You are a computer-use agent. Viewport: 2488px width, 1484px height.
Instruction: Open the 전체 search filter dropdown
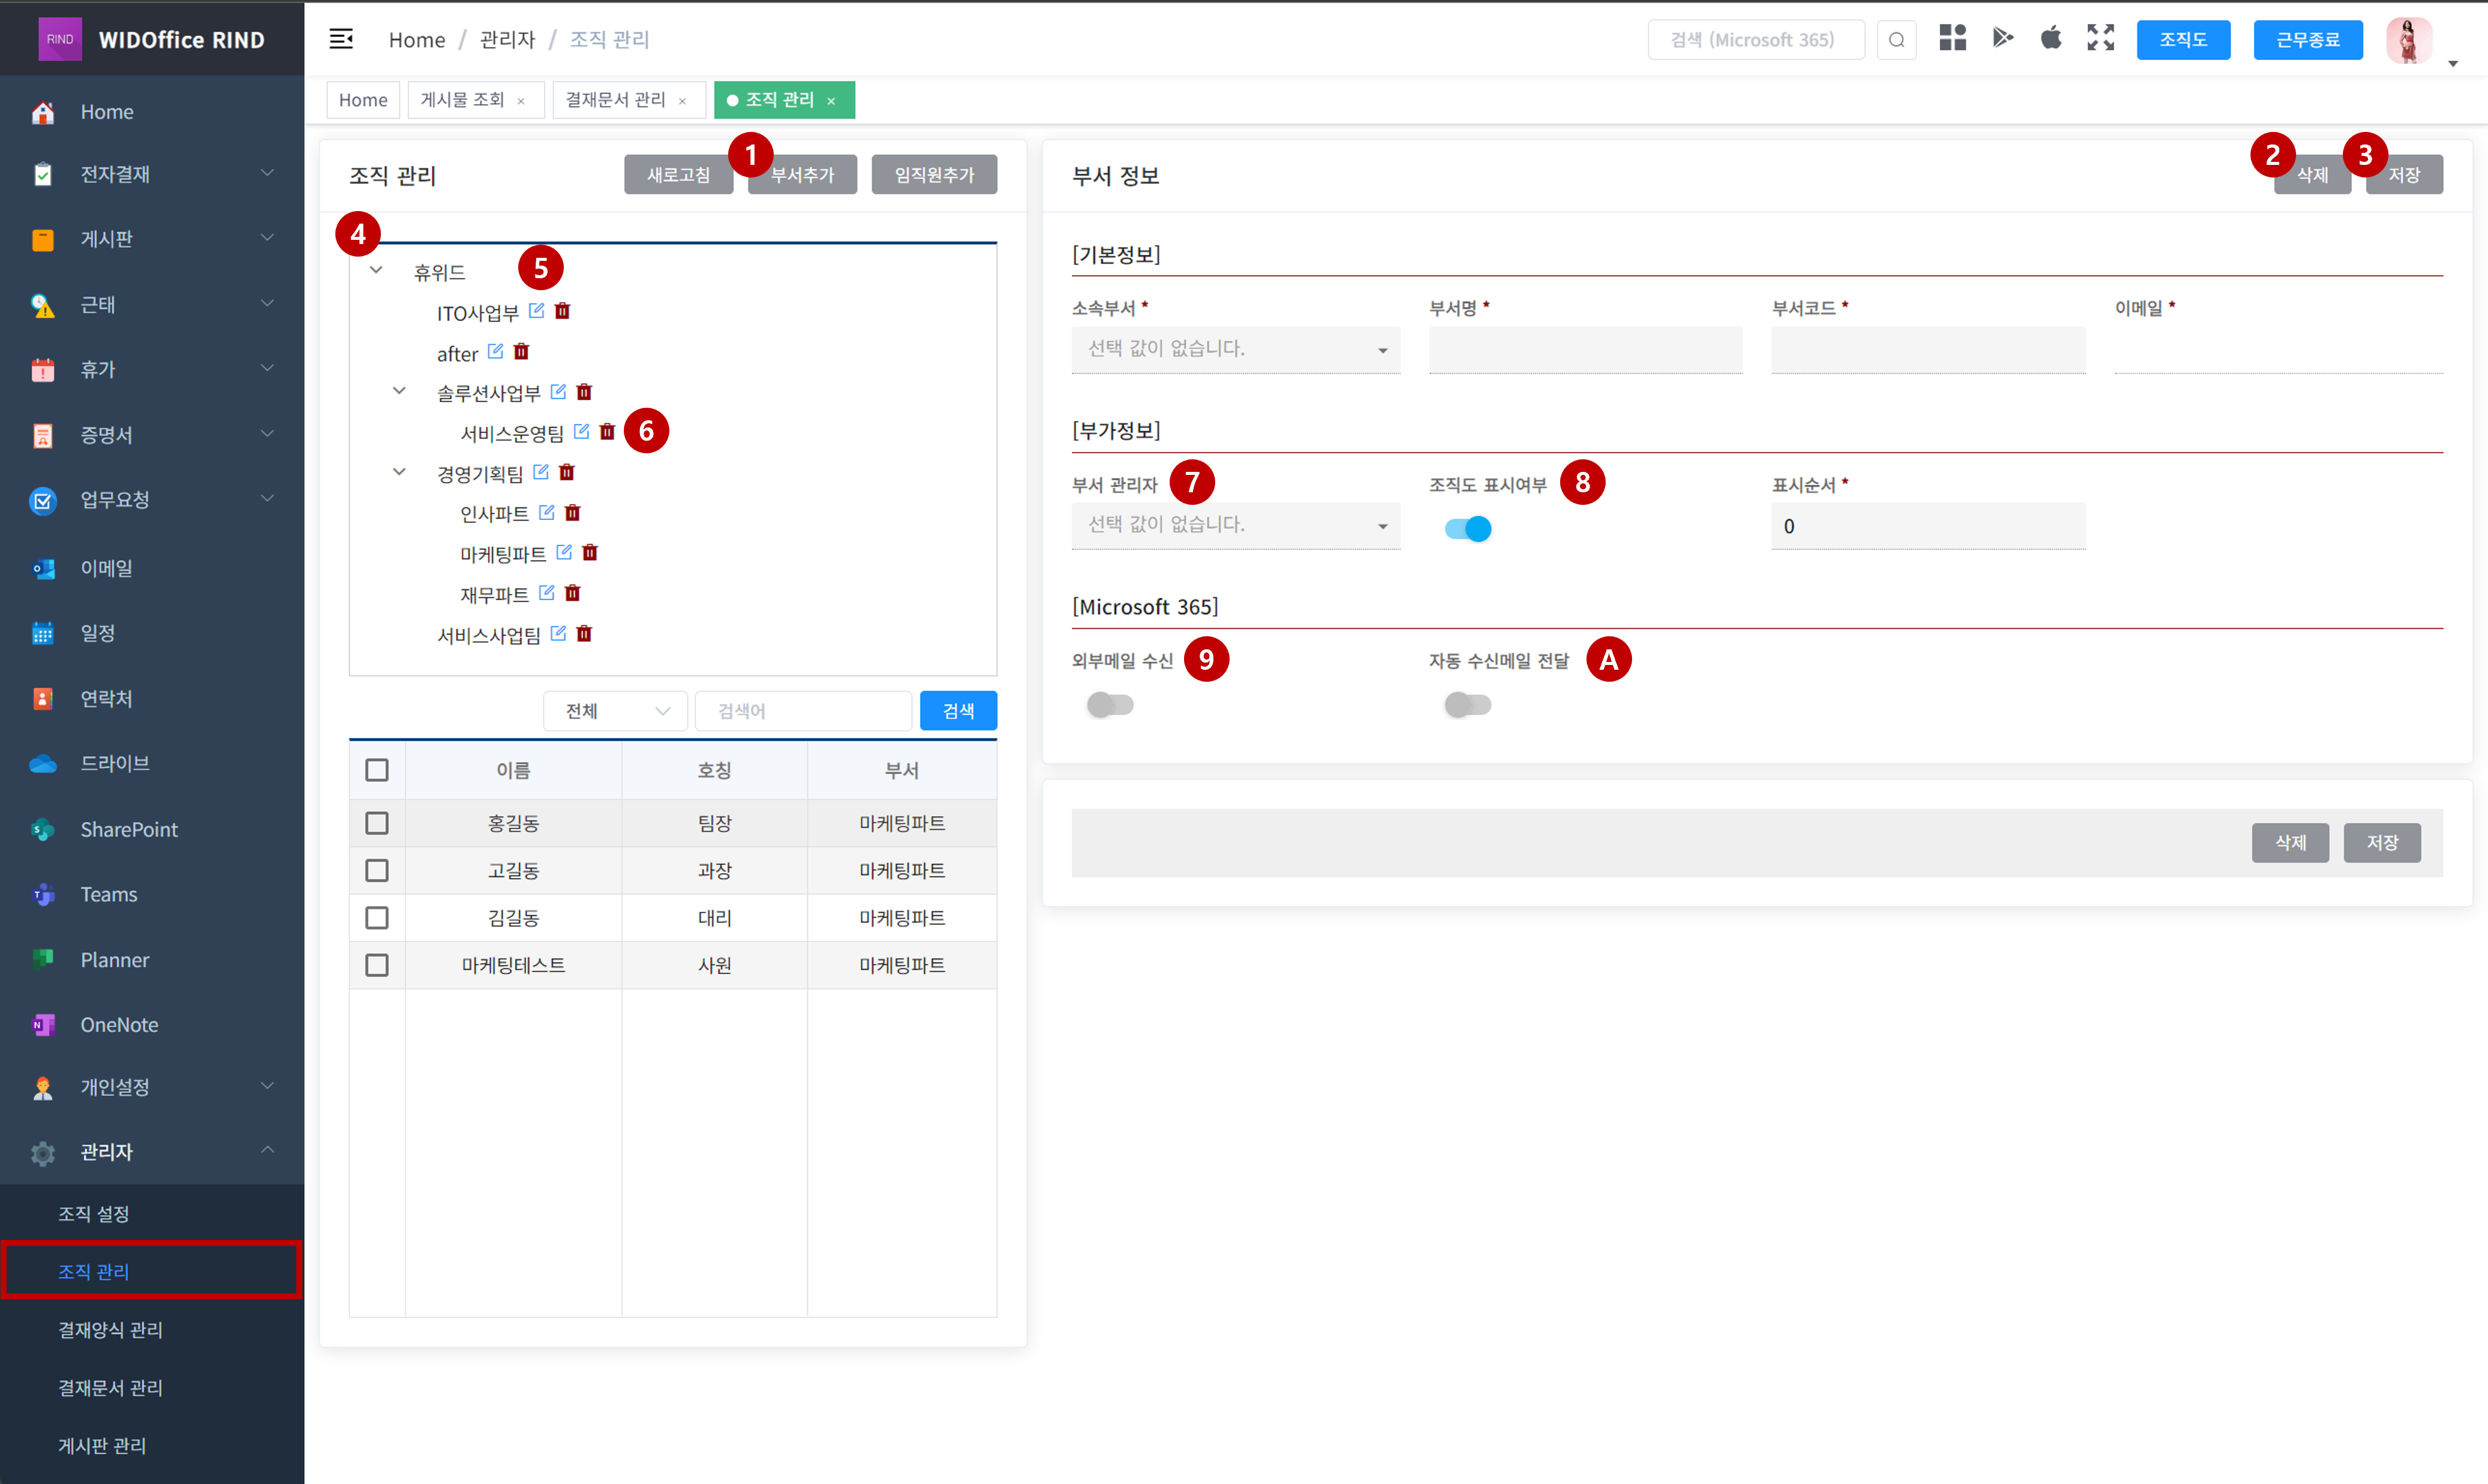[615, 711]
